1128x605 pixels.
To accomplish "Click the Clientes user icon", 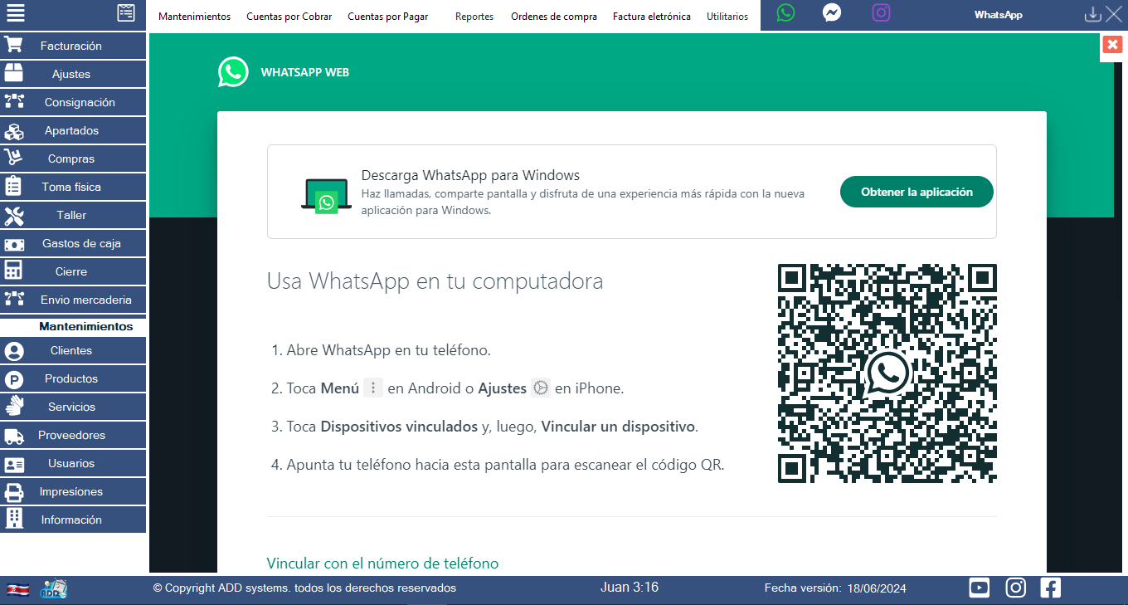I will pos(14,351).
